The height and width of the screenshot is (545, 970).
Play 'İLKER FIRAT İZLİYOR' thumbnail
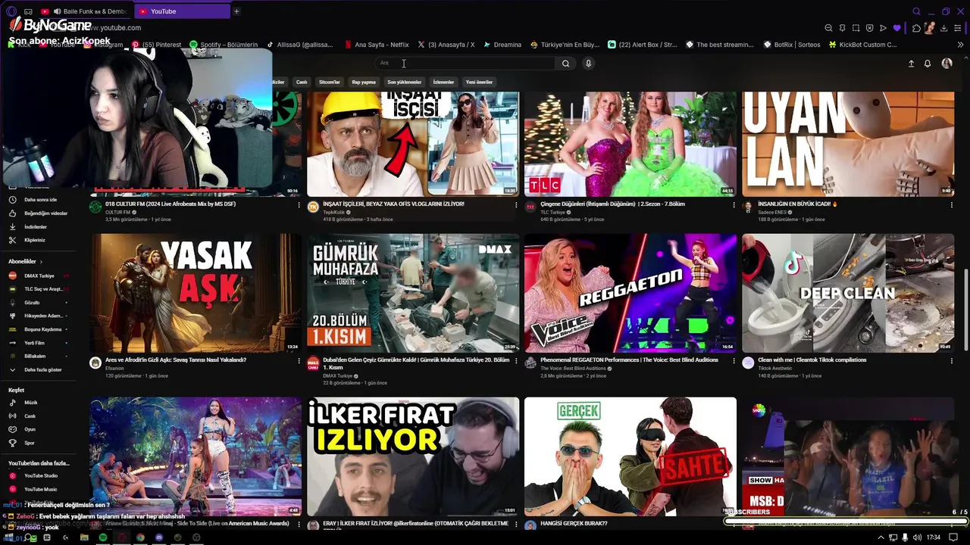tap(413, 456)
